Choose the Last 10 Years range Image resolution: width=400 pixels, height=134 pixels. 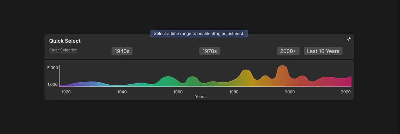[323, 51]
